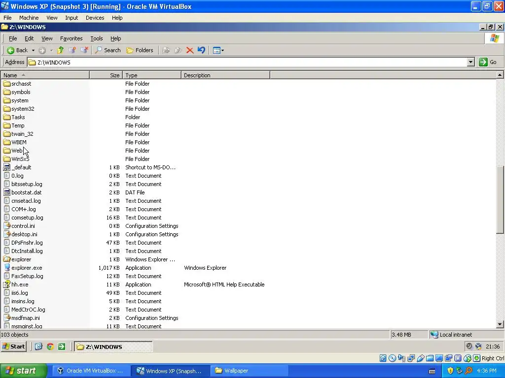Click host security shield tray icon

(x=450, y=371)
